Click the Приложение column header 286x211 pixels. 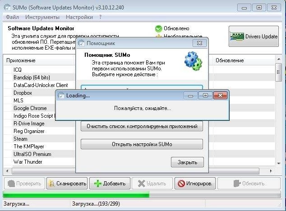[39, 60]
